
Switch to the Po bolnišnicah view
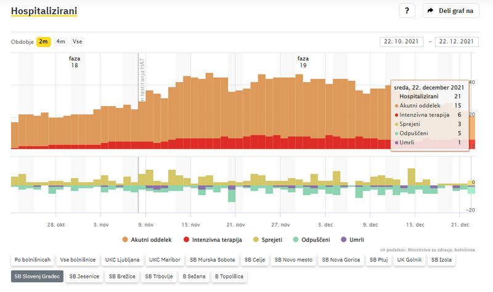[x=32, y=260]
